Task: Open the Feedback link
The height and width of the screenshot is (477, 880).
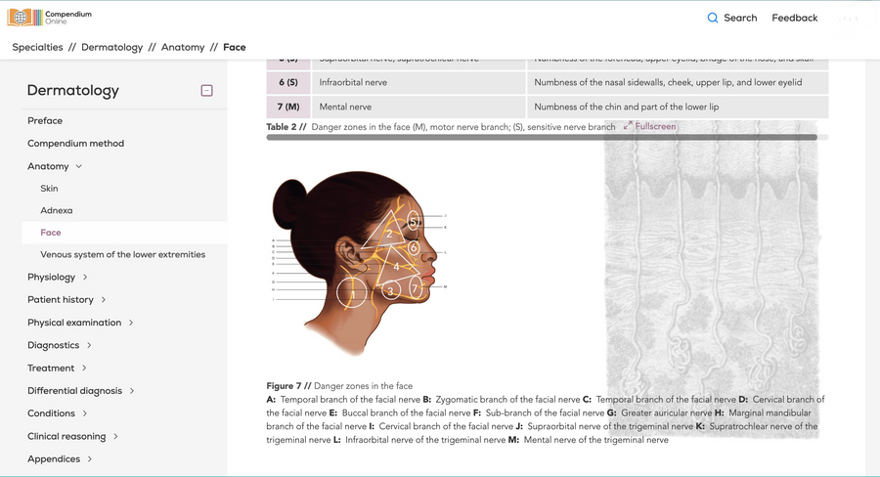Action: [794, 18]
